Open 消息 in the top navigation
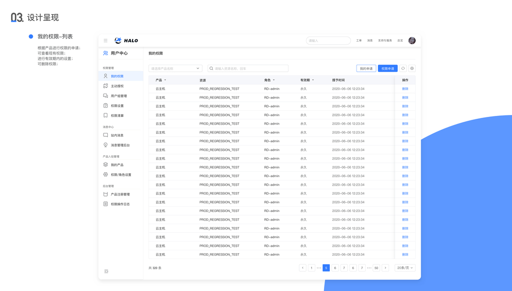Viewport: 512px width, 291px height. (370, 40)
